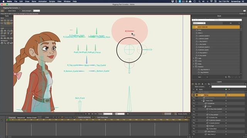Click the volume icon in the menu bar

point(203,2)
